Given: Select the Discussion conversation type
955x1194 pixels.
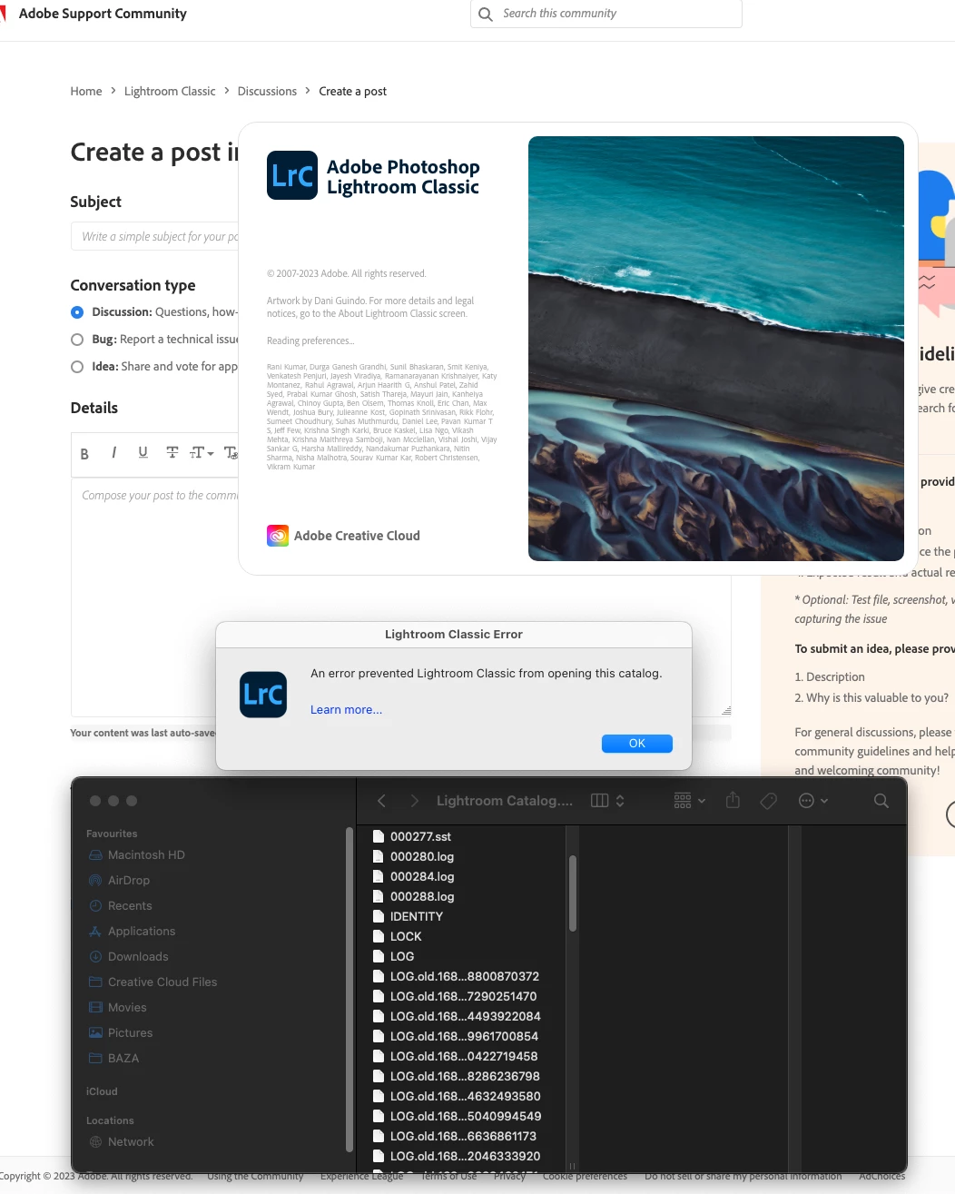Looking at the screenshot, I should [x=77, y=312].
